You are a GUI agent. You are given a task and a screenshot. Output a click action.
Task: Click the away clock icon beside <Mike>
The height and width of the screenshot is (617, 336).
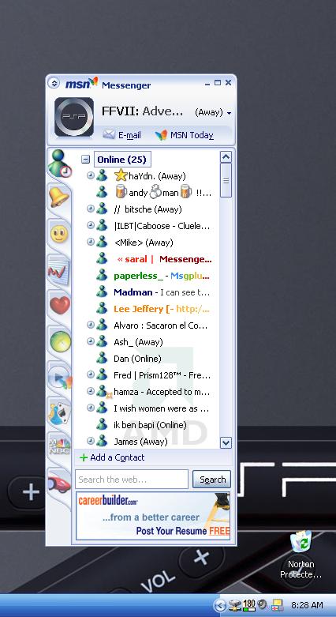[91, 242]
